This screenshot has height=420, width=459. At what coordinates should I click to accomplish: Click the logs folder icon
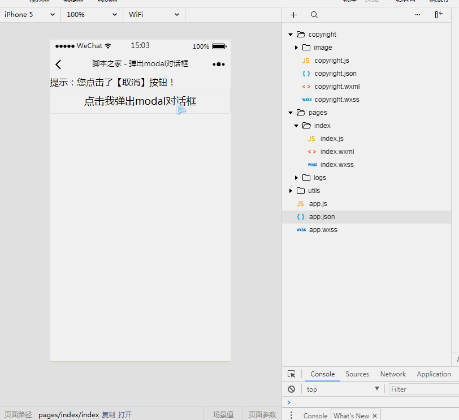tap(306, 178)
